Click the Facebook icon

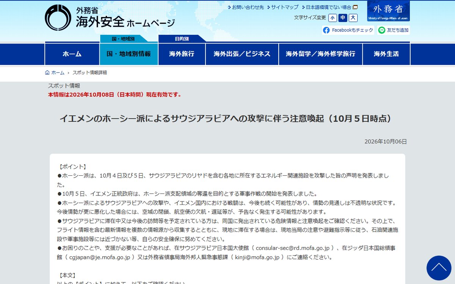(x=326, y=30)
